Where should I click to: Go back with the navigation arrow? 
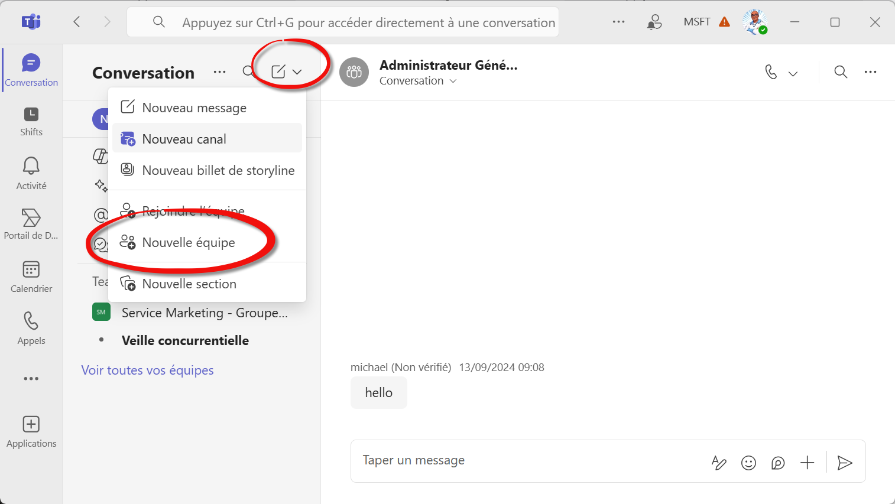(77, 22)
